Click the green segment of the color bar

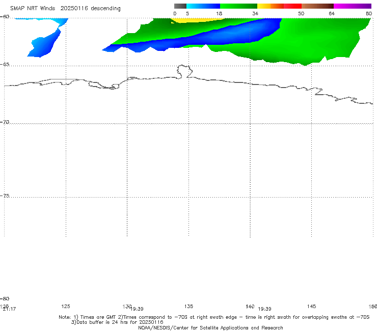pyautogui.click(x=238, y=6)
